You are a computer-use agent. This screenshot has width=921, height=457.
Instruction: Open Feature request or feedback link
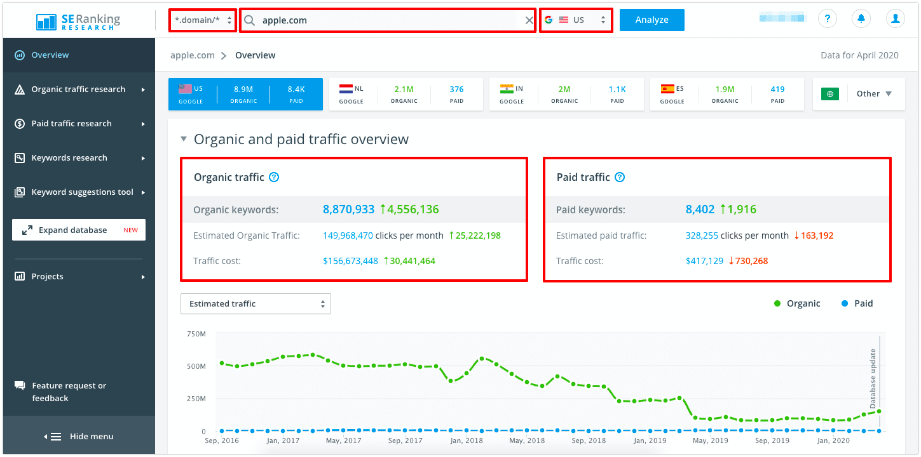click(x=69, y=392)
